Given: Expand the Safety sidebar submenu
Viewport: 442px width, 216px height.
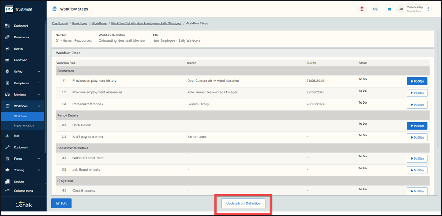Looking at the screenshot, I should (x=39, y=72).
